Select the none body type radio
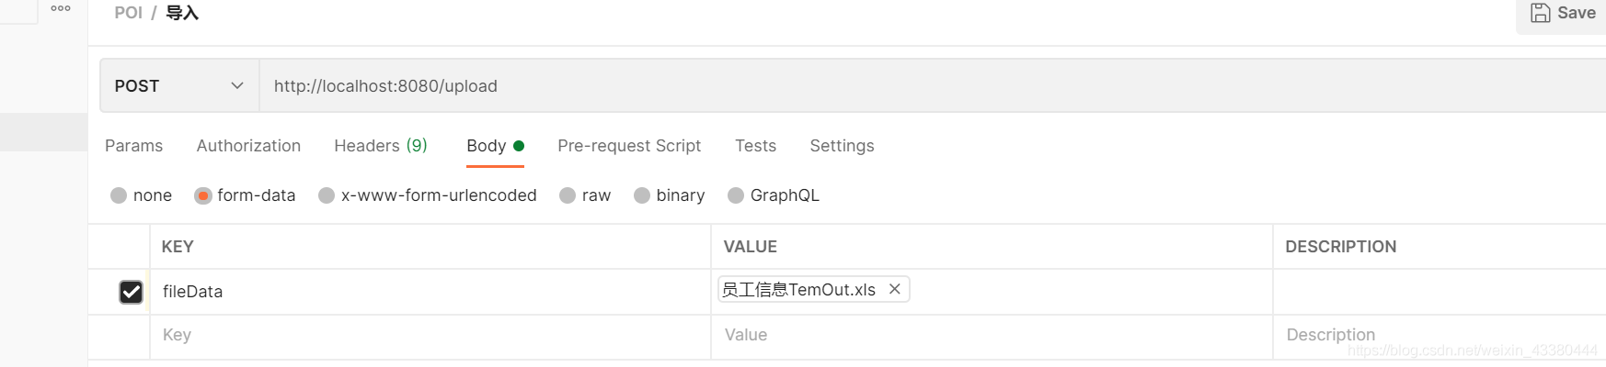 click(119, 195)
